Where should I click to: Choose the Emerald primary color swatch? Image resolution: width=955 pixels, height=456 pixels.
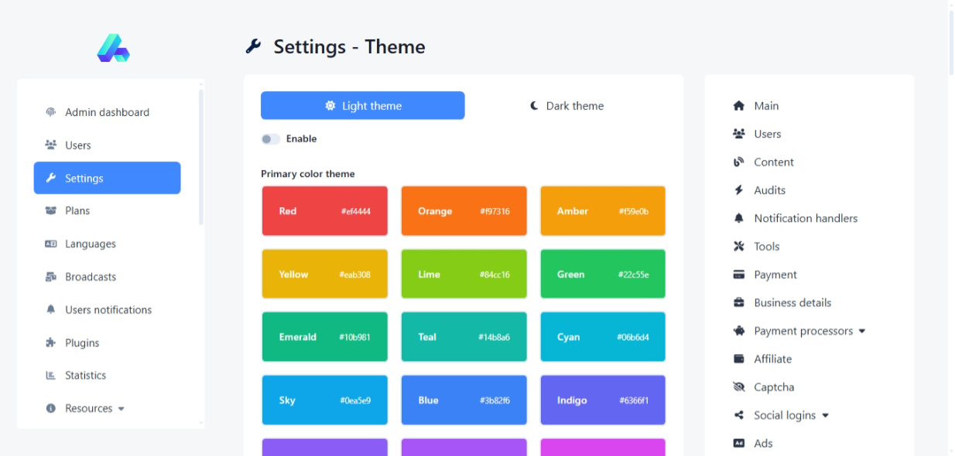[324, 337]
